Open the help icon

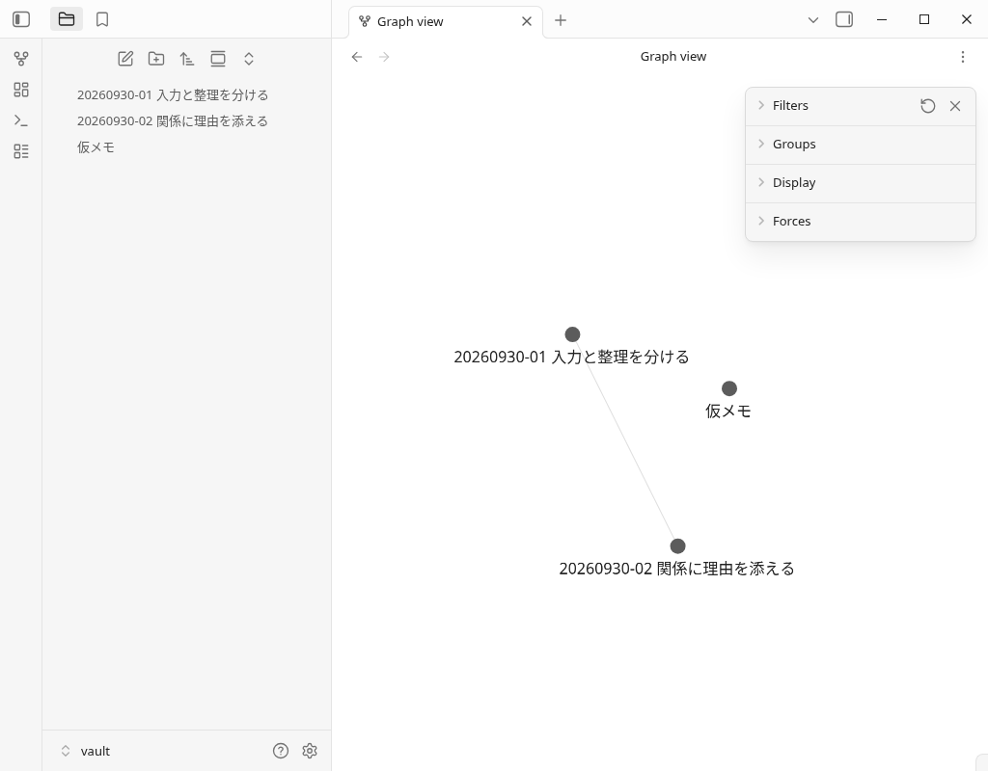click(x=281, y=751)
